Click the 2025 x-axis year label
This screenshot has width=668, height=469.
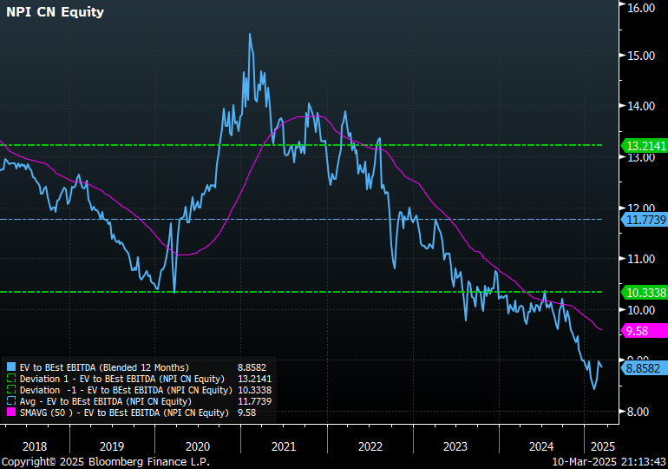(603, 446)
